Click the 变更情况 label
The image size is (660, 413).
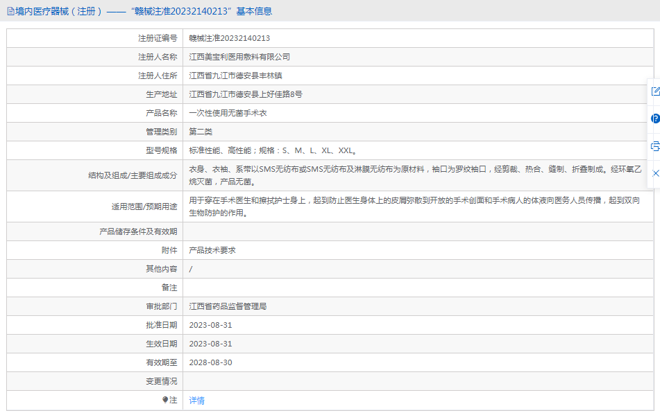click(161, 382)
